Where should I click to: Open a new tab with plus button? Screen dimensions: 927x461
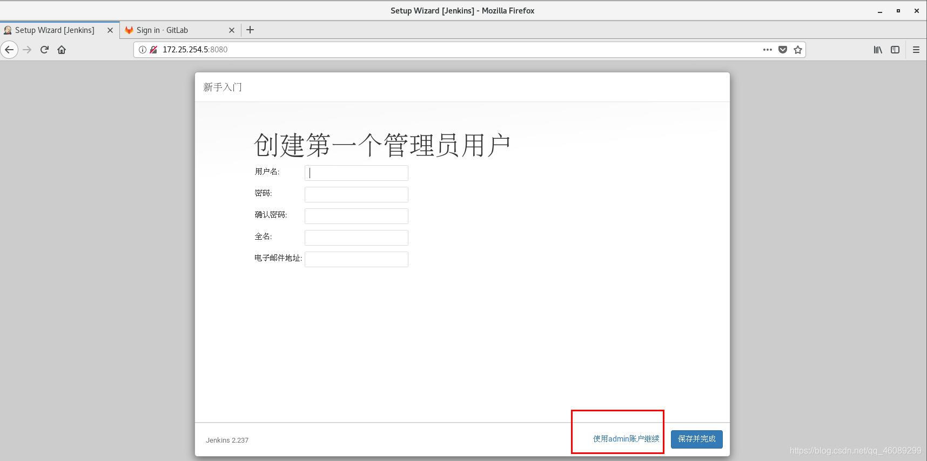(x=250, y=30)
